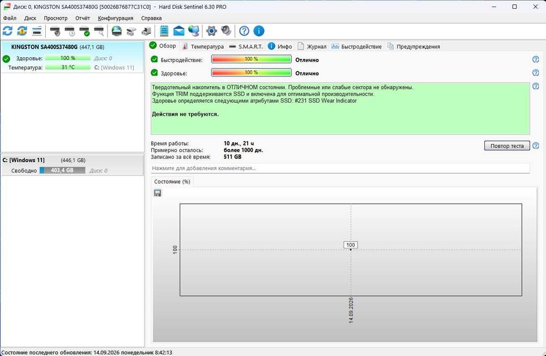Select the KINGSTON SA400S37480G disk entry

tap(72, 57)
